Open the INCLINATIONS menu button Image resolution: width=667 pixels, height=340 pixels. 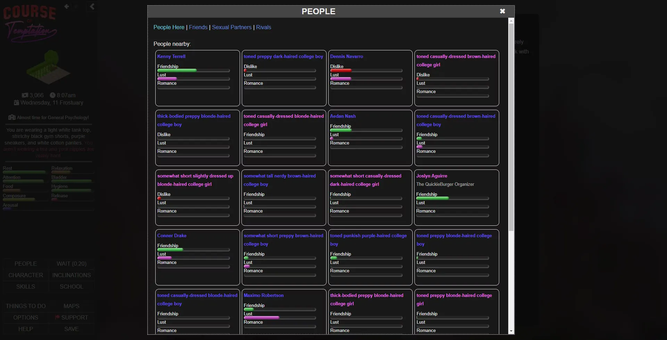tap(72, 275)
